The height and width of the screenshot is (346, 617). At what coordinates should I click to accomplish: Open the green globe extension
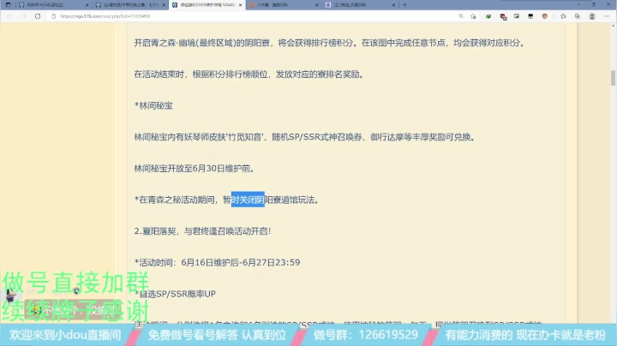(488, 16)
